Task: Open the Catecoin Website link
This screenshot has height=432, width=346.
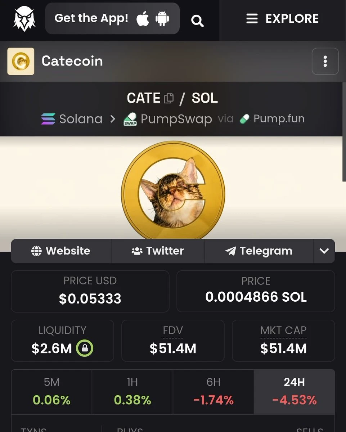Action: pyautogui.click(x=61, y=251)
